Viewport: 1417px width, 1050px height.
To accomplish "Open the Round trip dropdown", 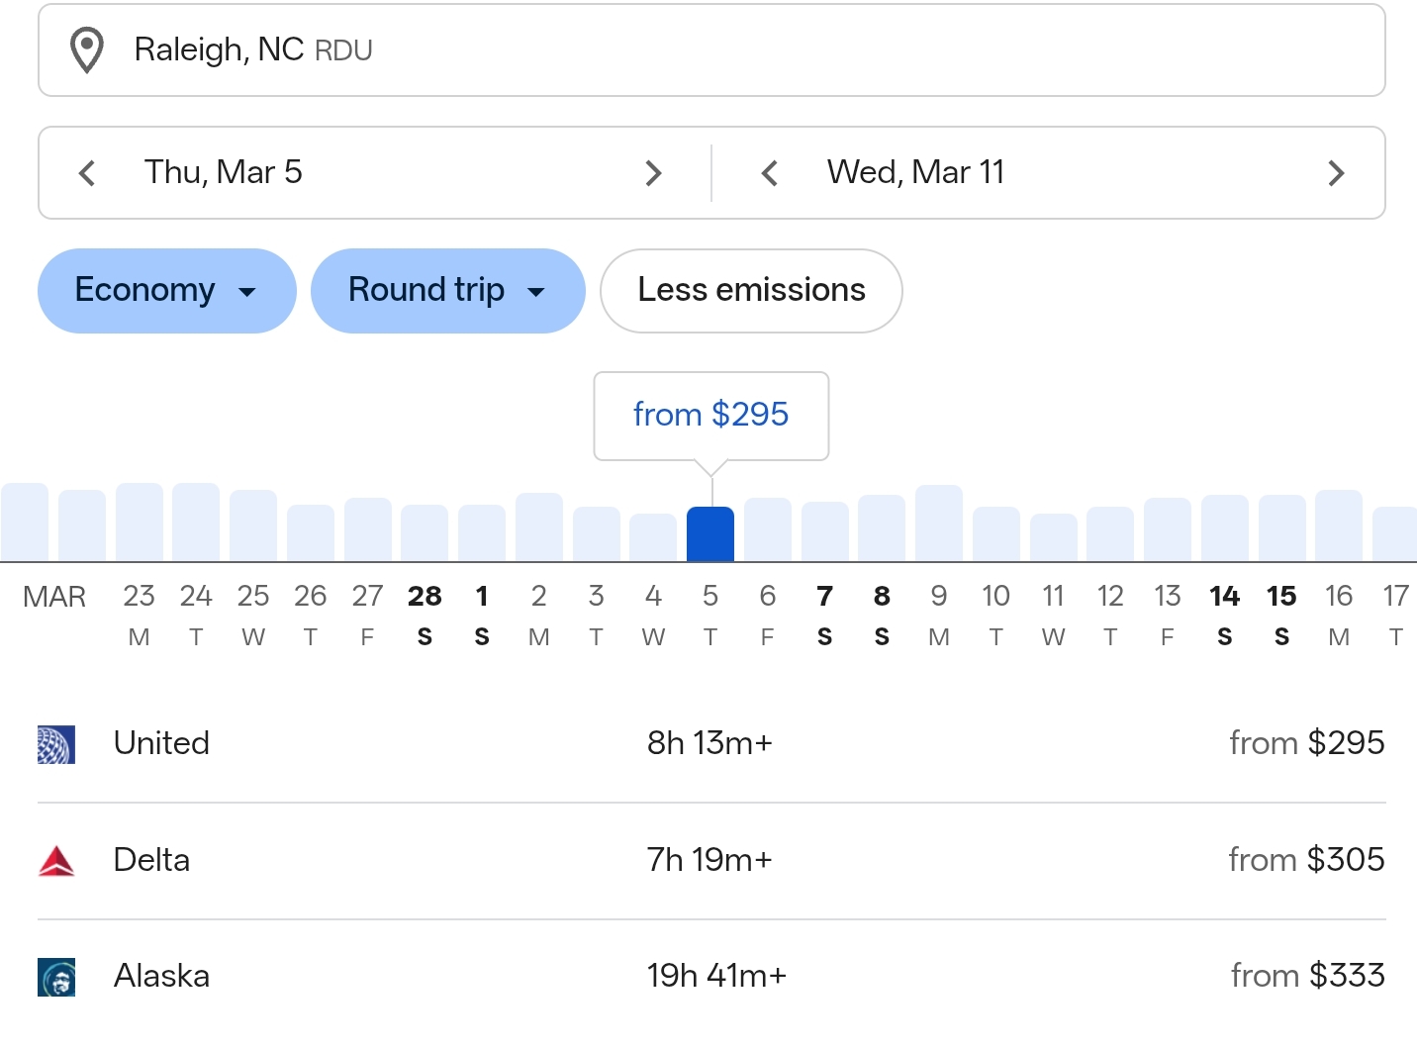I will (447, 291).
